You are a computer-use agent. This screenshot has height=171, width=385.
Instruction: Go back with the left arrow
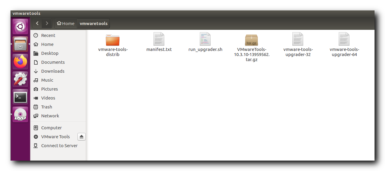tap(37, 23)
